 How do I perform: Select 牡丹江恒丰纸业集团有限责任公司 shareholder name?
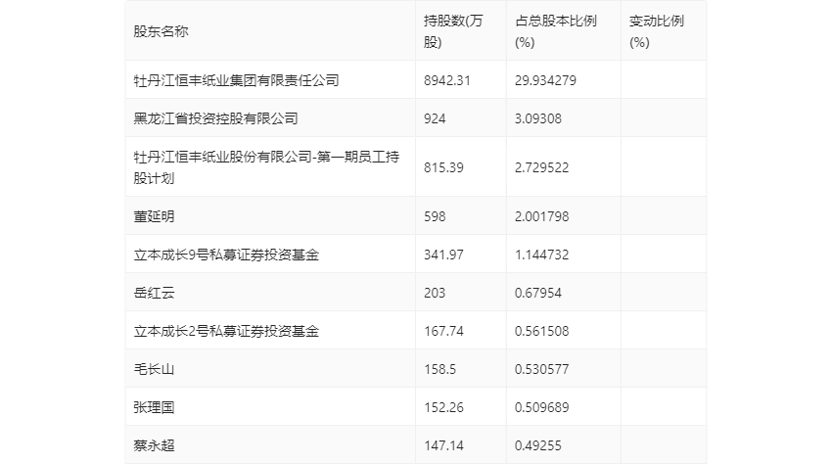(x=236, y=80)
